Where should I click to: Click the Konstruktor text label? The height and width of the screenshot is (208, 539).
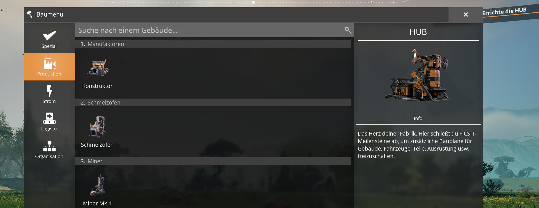click(x=97, y=86)
